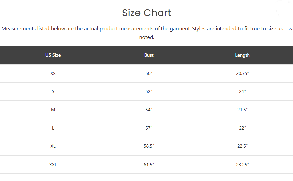Click the 54" bust value for M
The height and width of the screenshot is (181, 293).
(x=149, y=110)
